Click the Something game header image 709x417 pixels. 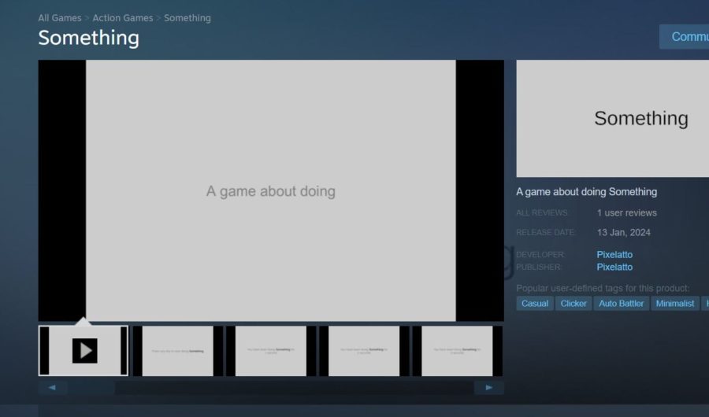pyautogui.click(x=612, y=119)
